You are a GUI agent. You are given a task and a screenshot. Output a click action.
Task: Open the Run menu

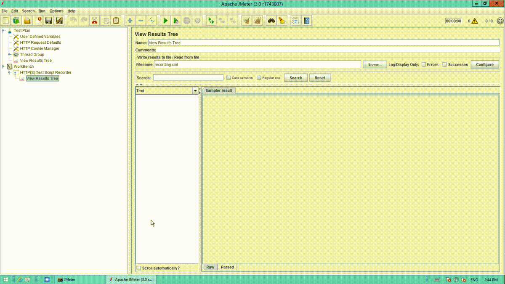pyautogui.click(x=42, y=11)
